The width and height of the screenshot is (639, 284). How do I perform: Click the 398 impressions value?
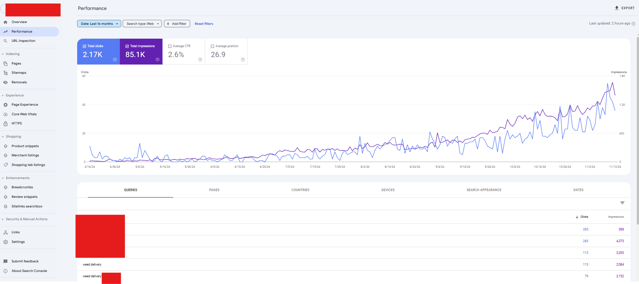[x=621, y=229]
